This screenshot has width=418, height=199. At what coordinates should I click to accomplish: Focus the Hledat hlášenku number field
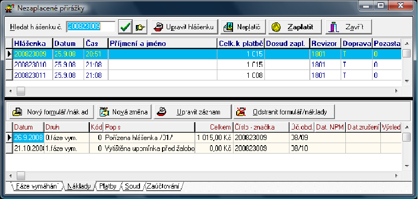90,27
